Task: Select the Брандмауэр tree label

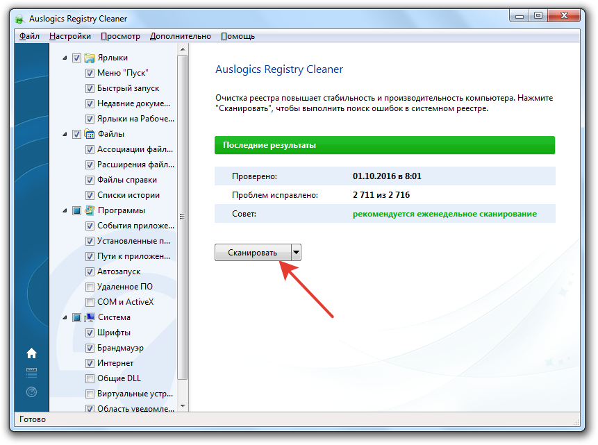Action: (x=120, y=348)
